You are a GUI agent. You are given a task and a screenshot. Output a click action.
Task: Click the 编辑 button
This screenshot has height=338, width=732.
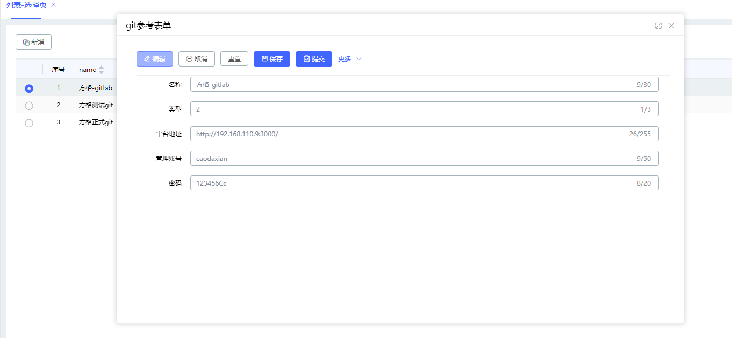pos(155,59)
